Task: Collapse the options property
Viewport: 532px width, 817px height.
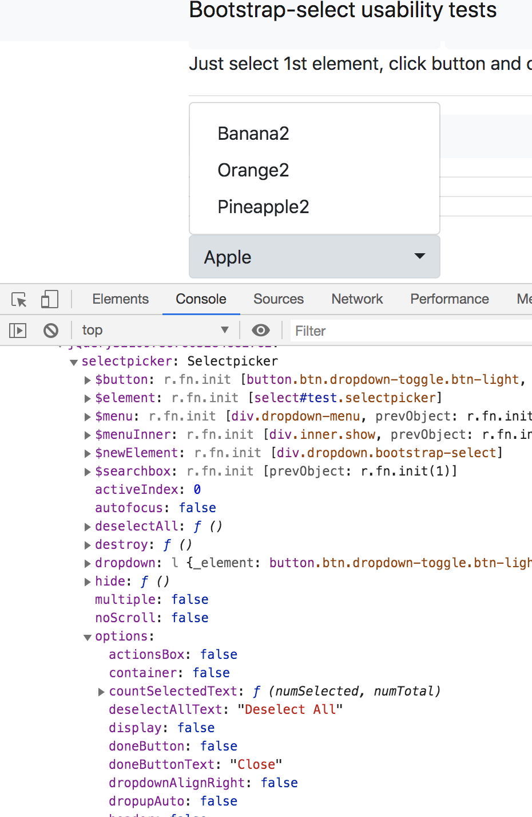Action: point(87,636)
